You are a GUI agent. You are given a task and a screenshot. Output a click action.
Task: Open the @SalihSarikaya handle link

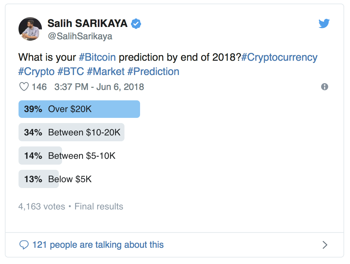(80, 36)
